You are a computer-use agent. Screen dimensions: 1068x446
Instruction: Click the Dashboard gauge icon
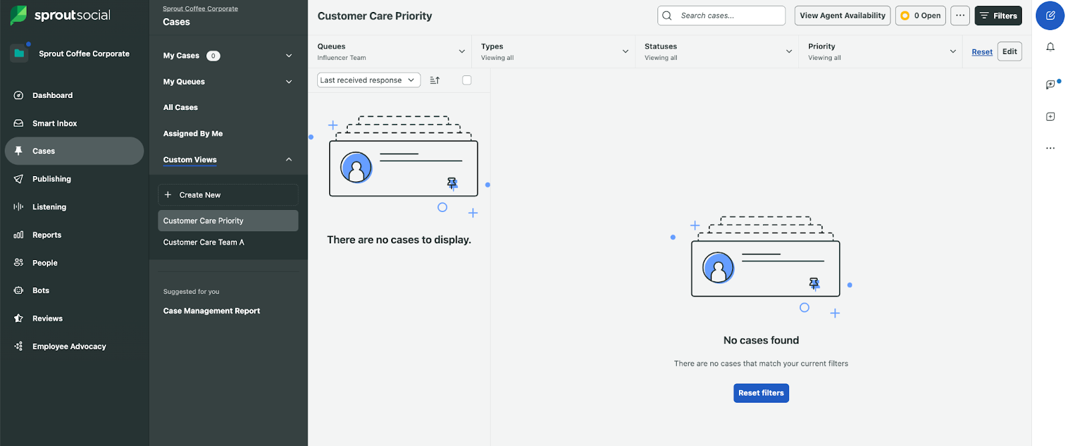(19, 95)
